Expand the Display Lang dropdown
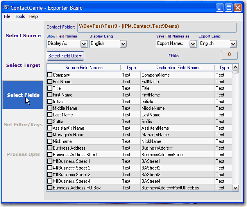 pyautogui.click(x=123, y=44)
